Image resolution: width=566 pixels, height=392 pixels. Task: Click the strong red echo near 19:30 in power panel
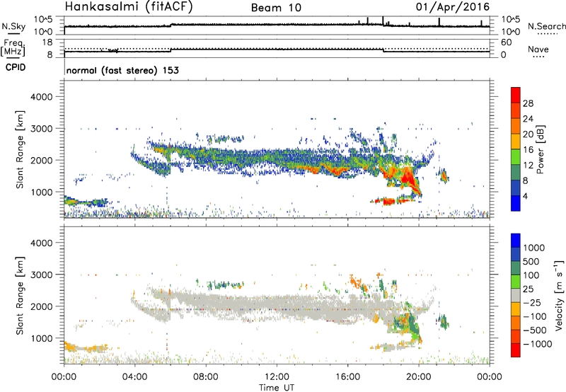408,179
